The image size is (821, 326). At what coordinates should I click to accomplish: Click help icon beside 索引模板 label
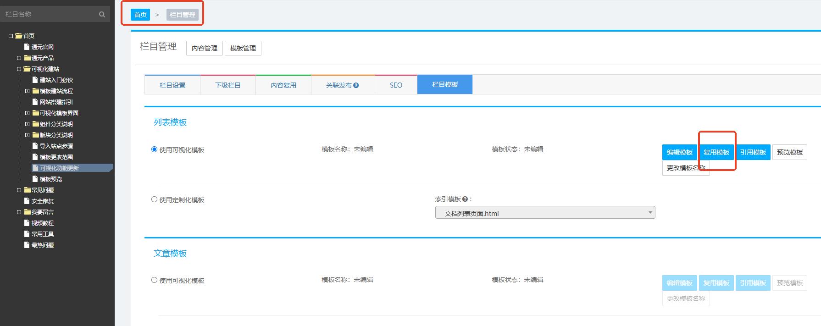pyautogui.click(x=465, y=199)
